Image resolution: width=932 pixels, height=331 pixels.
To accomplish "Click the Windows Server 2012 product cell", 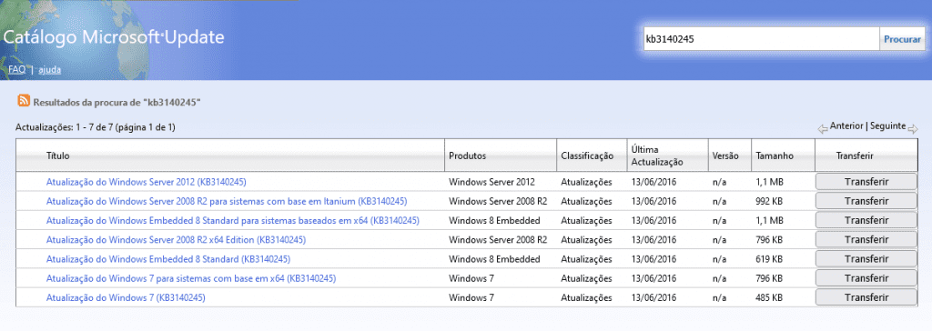I will click(491, 182).
